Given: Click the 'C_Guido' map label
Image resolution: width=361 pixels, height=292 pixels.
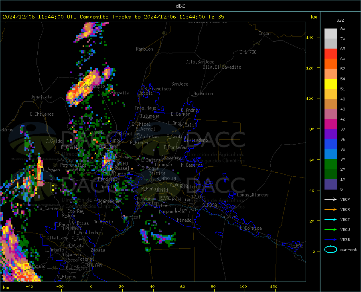Looking at the screenshot, I should coord(54,141).
